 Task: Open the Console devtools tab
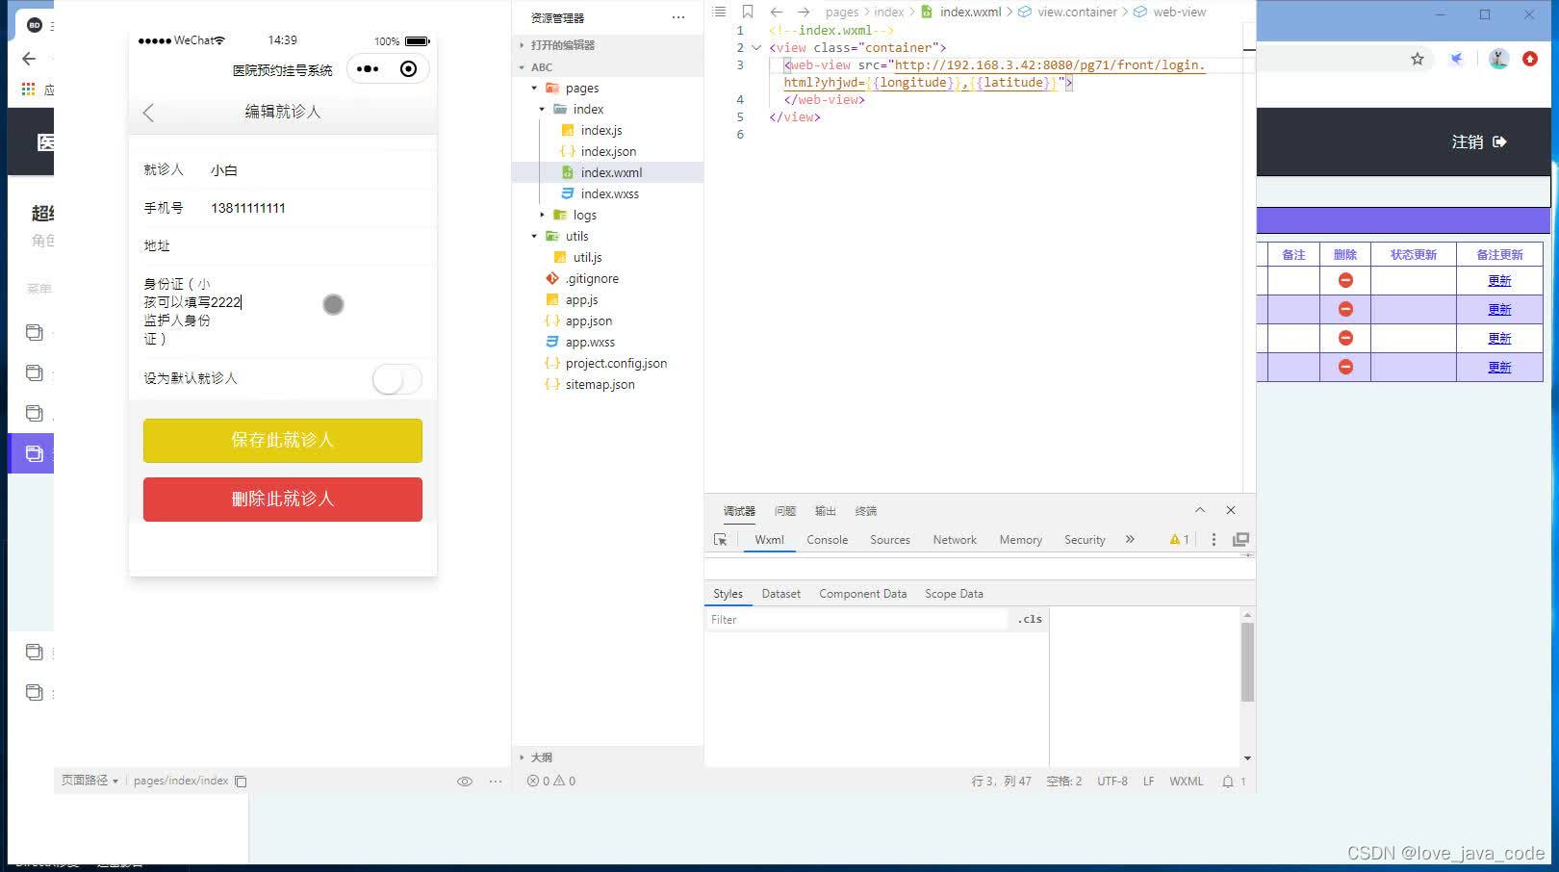(x=827, y=540)
